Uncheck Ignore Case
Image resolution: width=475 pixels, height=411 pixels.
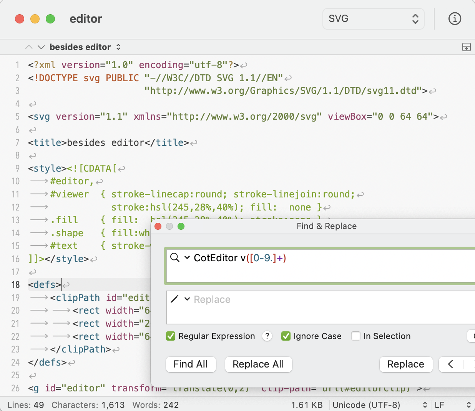[x=286, y=336]
